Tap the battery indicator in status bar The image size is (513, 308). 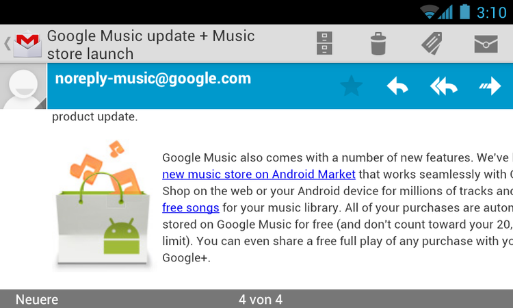click(464, 12)
